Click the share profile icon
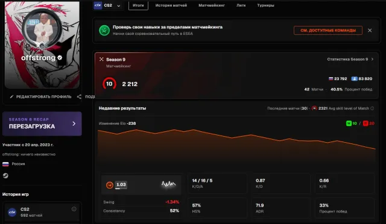 pyautogui.click(x=79, y=96)
